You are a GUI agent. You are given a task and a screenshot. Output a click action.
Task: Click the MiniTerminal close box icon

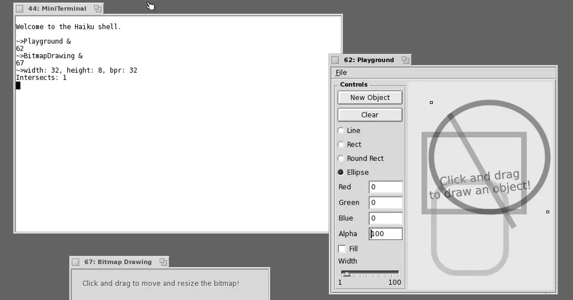20,8
